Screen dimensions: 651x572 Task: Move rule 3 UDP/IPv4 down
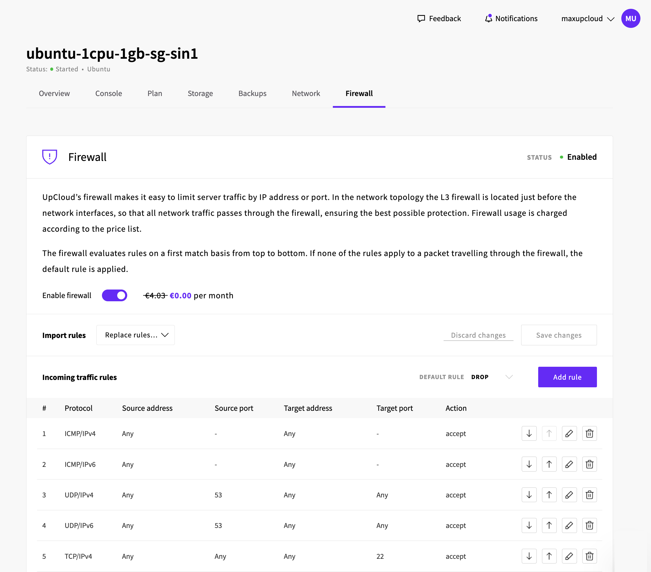[x=529, y=495]
